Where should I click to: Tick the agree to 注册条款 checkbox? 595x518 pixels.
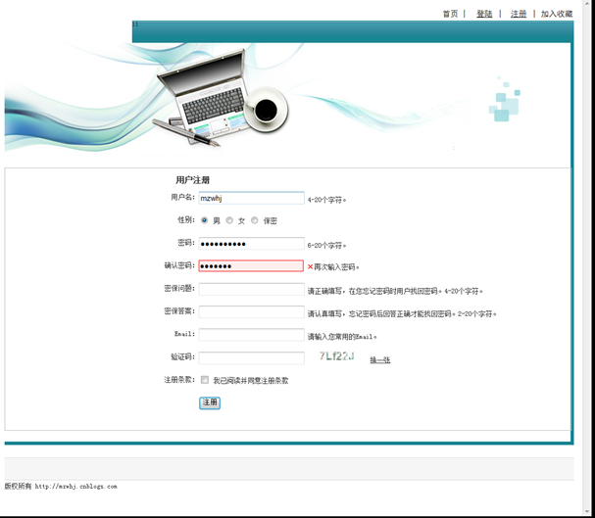tap(205, 380)
